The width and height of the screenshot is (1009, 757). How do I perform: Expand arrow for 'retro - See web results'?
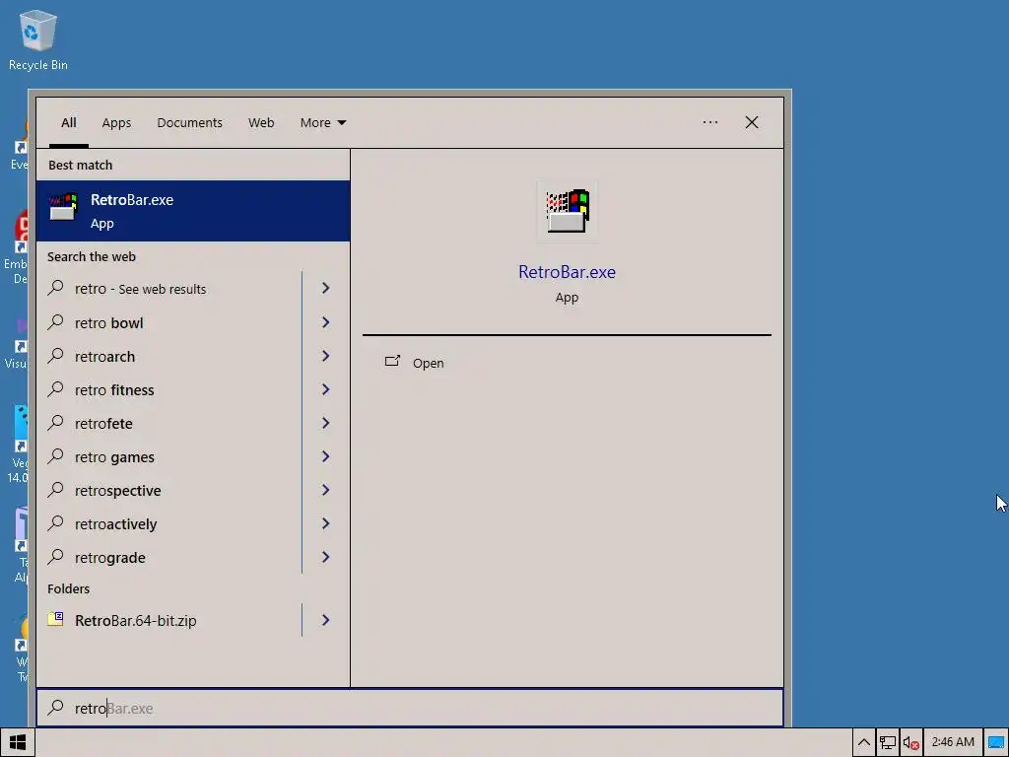(x=325, y=288)
